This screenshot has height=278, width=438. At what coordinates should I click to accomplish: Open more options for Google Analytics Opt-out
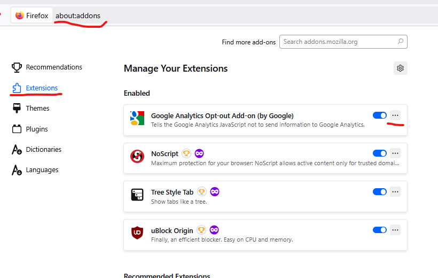pos(395,115)
